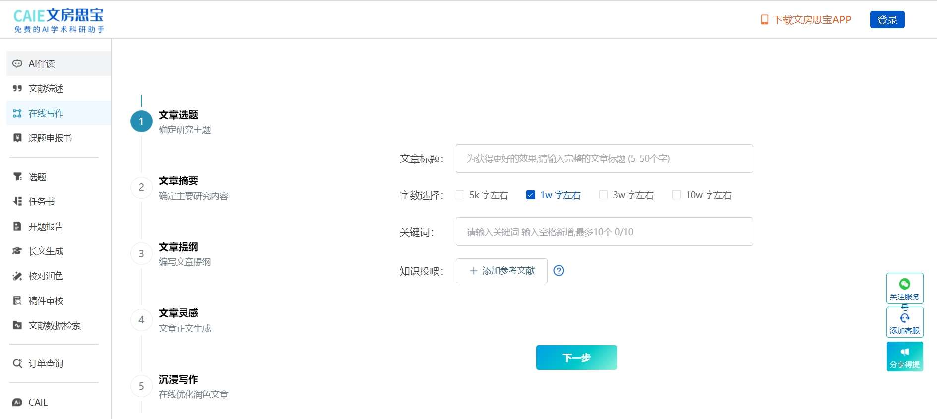Viewport: 937px width, 419px height.
Task: Open 课题申报书 in the sidebar
Action: (59, 138)
